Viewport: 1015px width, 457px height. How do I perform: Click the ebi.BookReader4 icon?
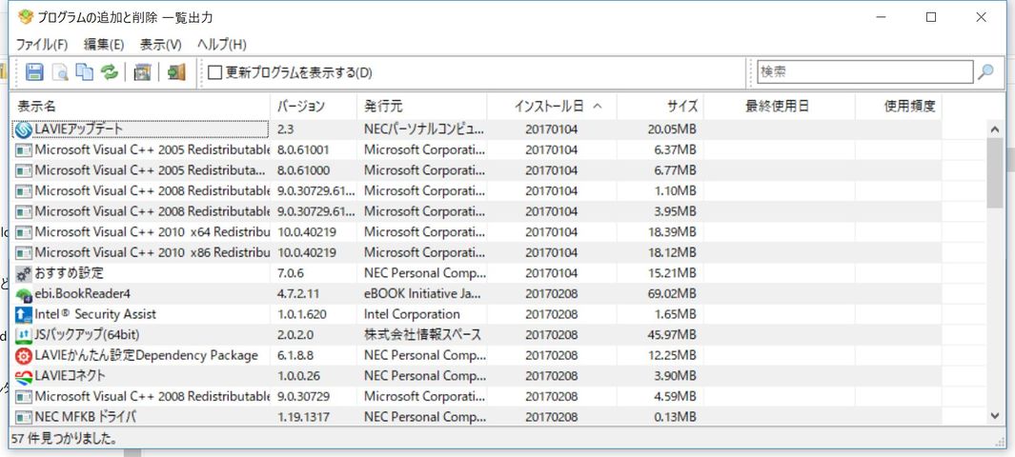pos(24,295)
